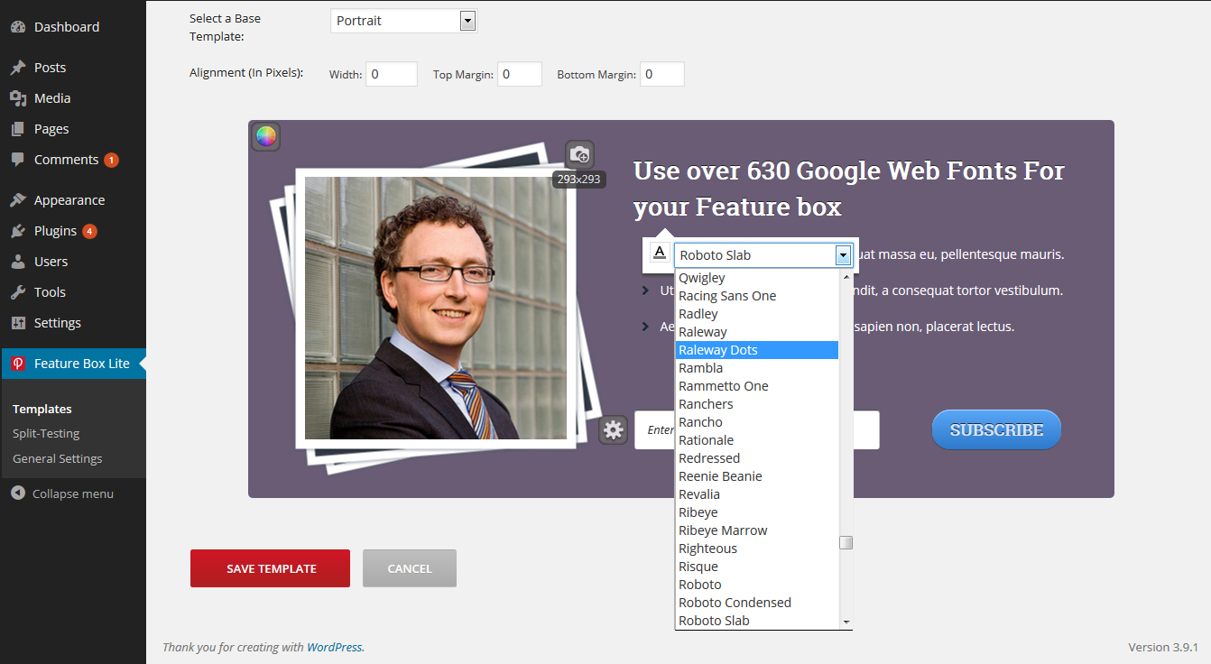Select Redressed font

point(757,458)
